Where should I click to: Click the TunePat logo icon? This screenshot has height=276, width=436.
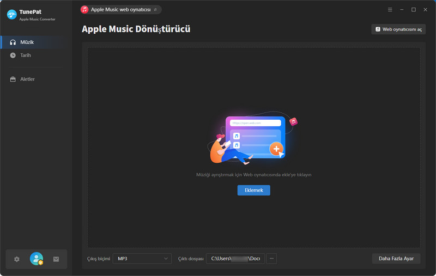[11, 15]
